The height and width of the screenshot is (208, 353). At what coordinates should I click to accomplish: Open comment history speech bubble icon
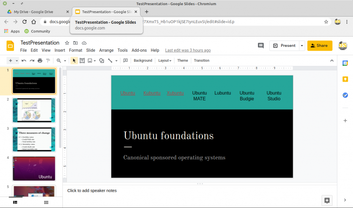261,46
